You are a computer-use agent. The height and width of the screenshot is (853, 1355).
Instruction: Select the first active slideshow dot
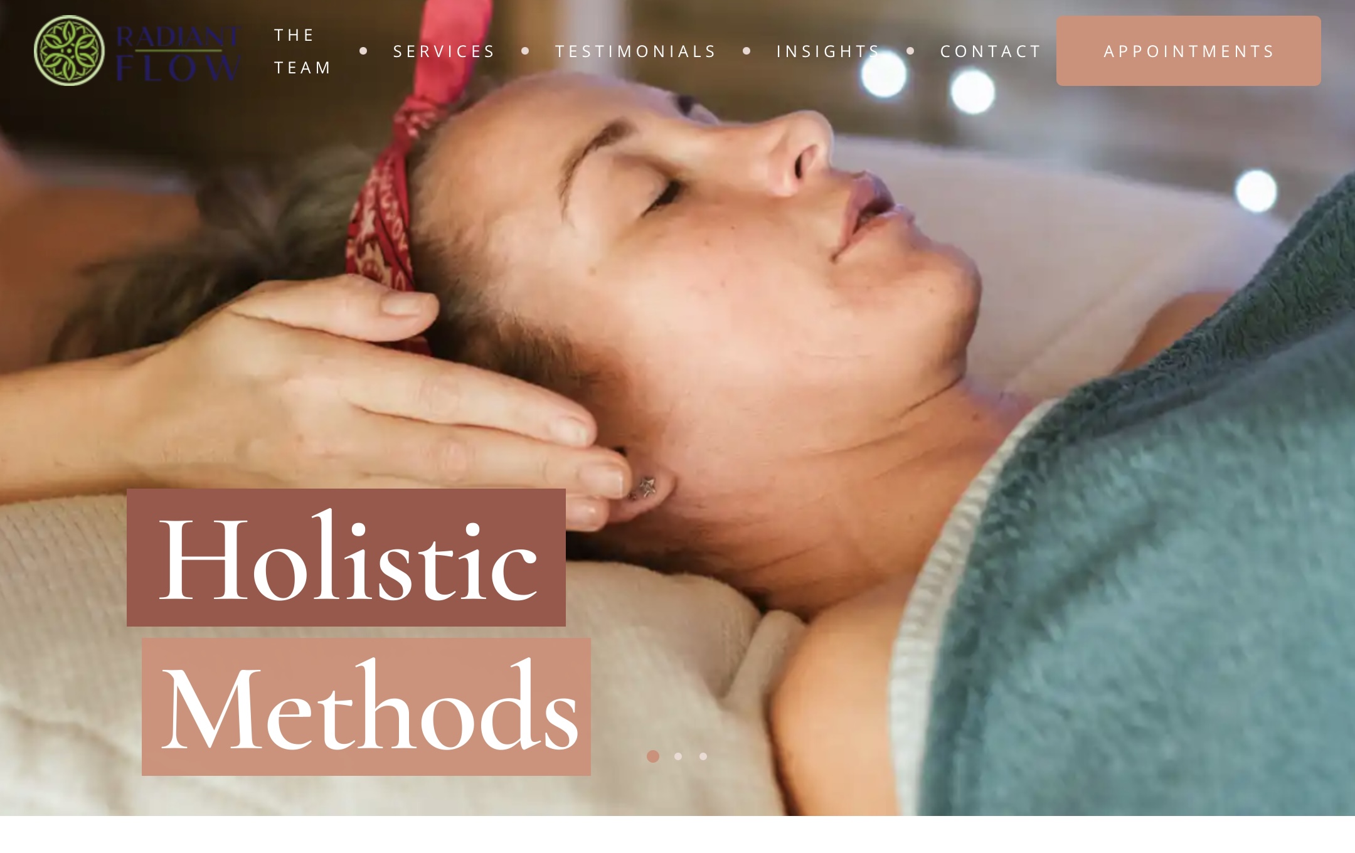point(653,756)
